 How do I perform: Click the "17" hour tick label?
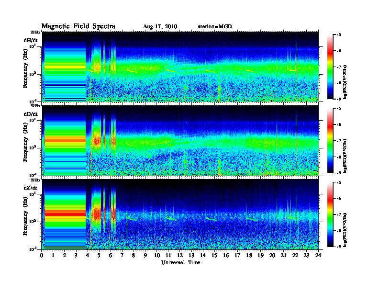pos(237,256)
